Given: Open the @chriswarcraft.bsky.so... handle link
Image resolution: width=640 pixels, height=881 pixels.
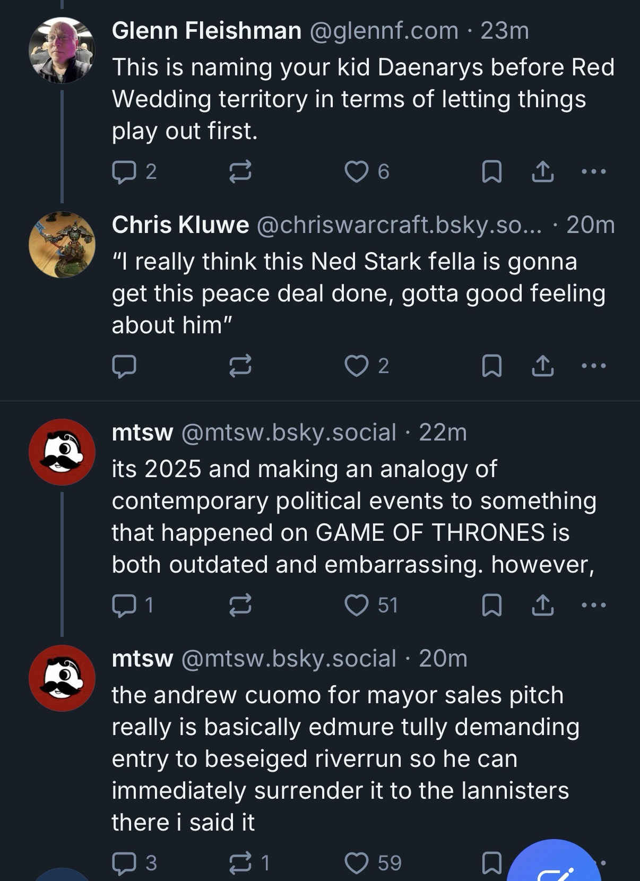Looking at the screenshot, I should 399,225.
